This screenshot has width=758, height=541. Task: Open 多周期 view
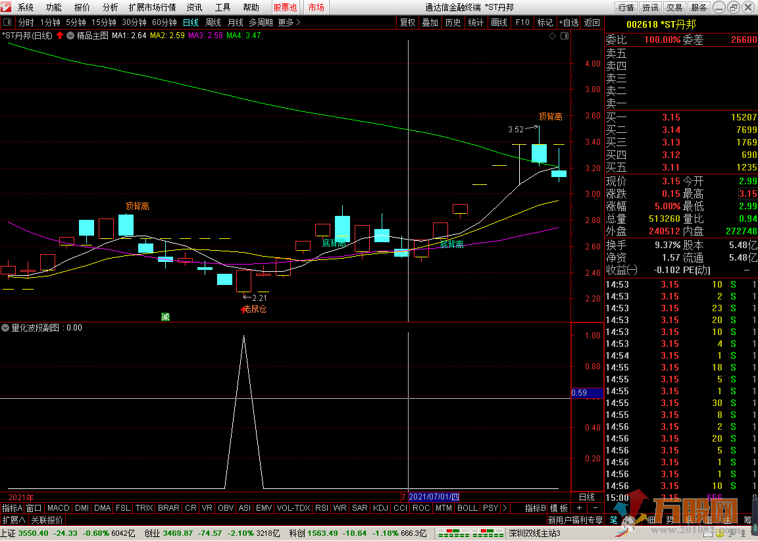tap(261, 22)
